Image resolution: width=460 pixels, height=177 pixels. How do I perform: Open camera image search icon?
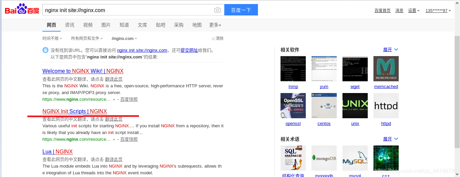[218, 10]
